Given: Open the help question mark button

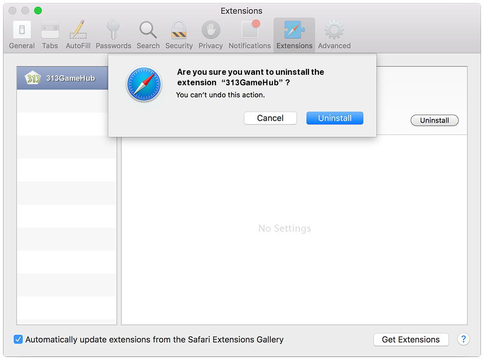Looking at the screenshot, I should tap(463, 340).
